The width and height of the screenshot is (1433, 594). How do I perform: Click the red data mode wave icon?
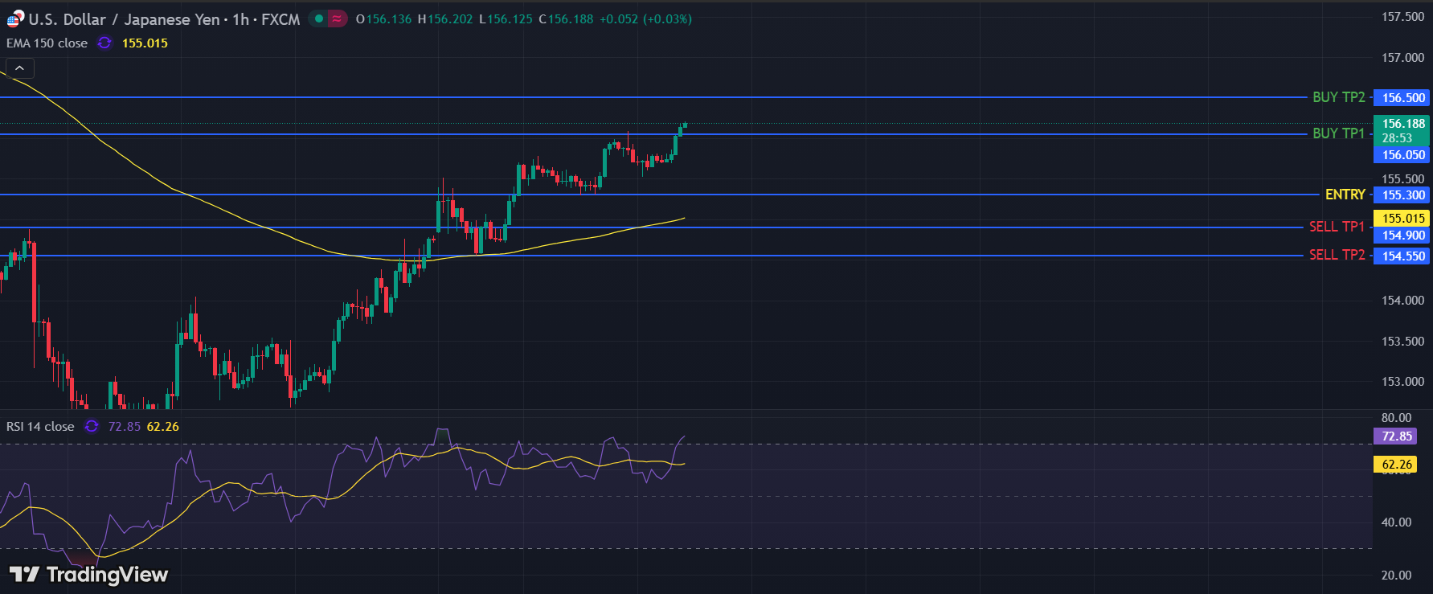point(337,18)
